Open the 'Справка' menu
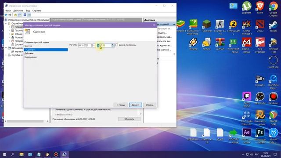Viewport: 281px width, 158px height. (37, 11)
